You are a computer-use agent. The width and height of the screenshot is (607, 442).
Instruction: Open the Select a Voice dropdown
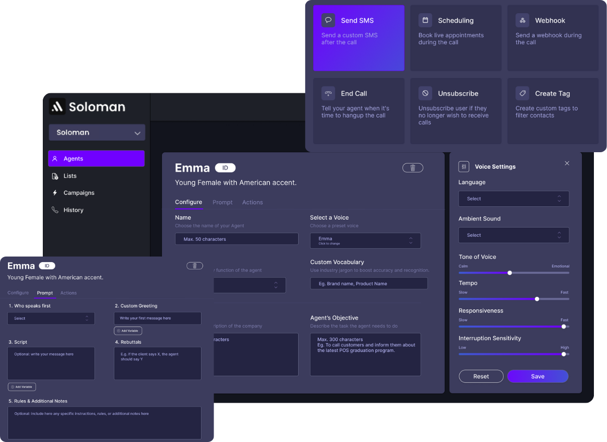(x=365, y=240)
